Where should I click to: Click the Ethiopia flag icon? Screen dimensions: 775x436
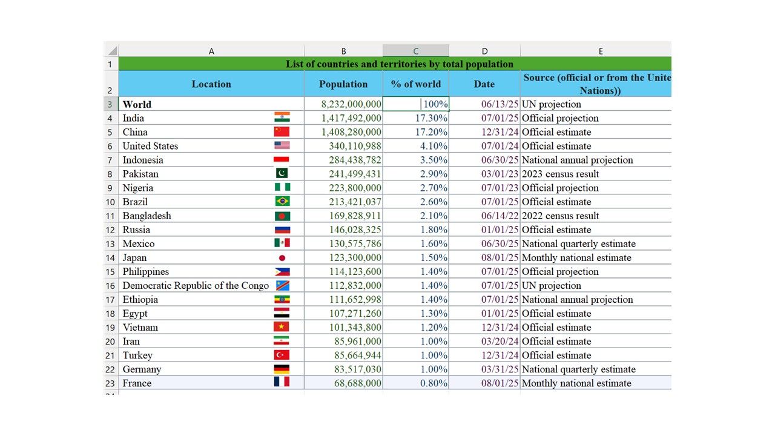point(282,299)
